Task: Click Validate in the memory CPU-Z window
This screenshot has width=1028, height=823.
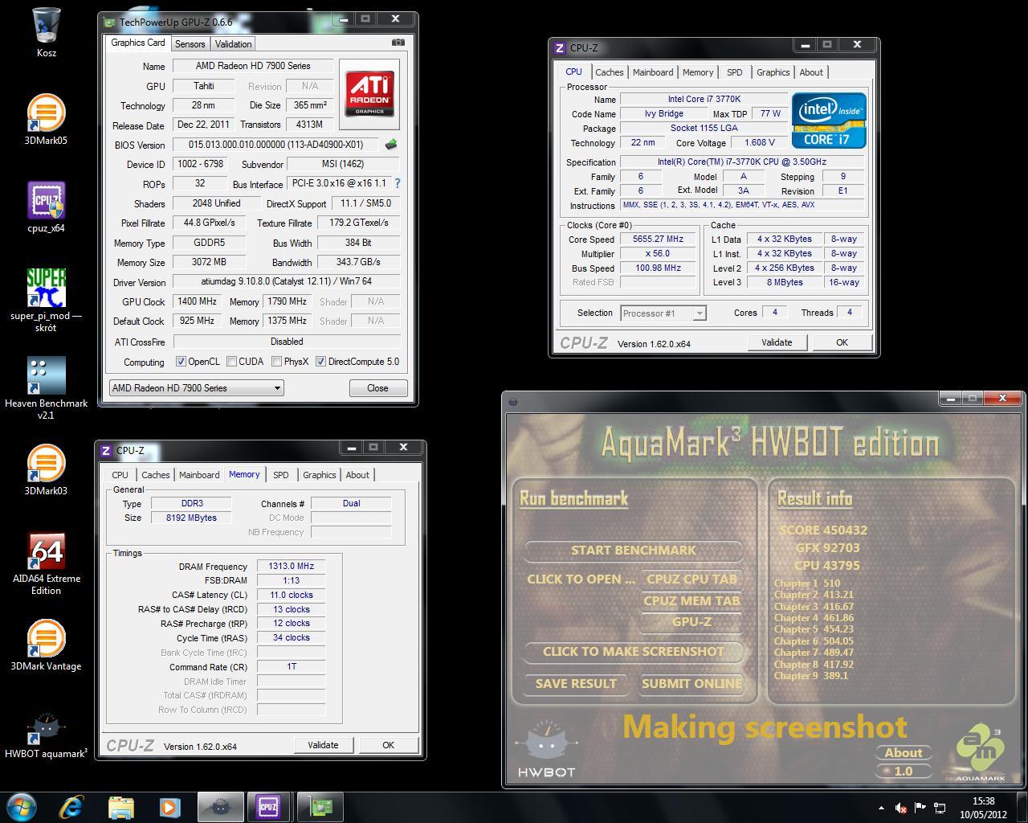Action: pyautogui.click(x=323, y=745)
